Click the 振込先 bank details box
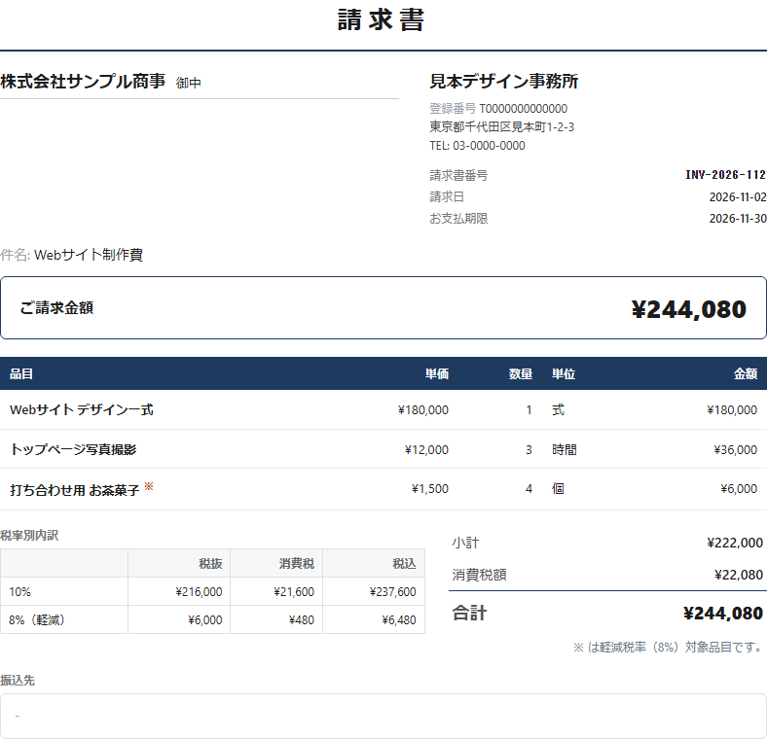This screenshot has width=767, height=739. (383, 716)
